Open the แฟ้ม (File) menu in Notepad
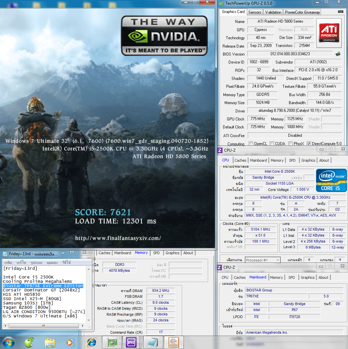Screen dimensions: 348x349 tap(8, 262)
